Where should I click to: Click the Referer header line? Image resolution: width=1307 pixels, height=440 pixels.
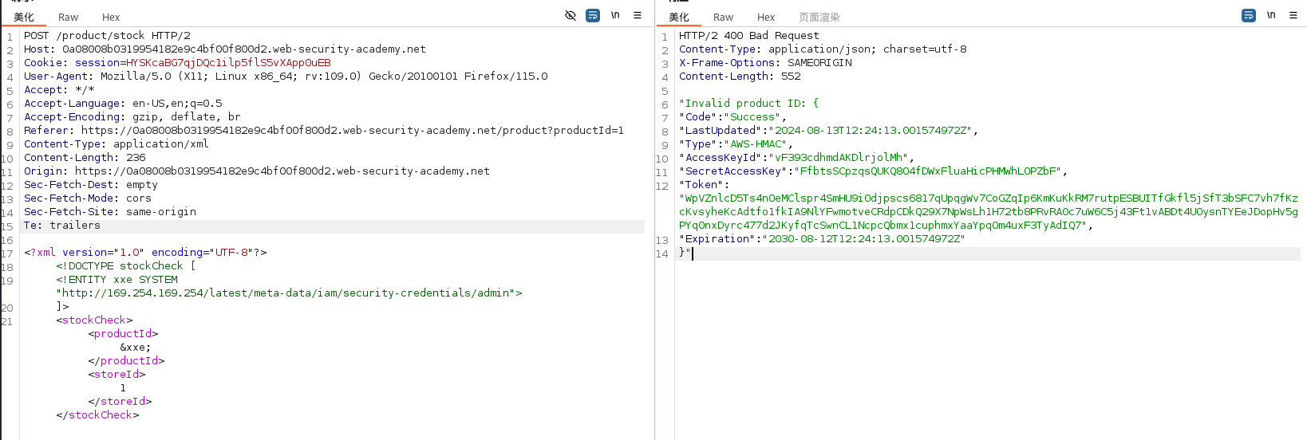point(324,130)
